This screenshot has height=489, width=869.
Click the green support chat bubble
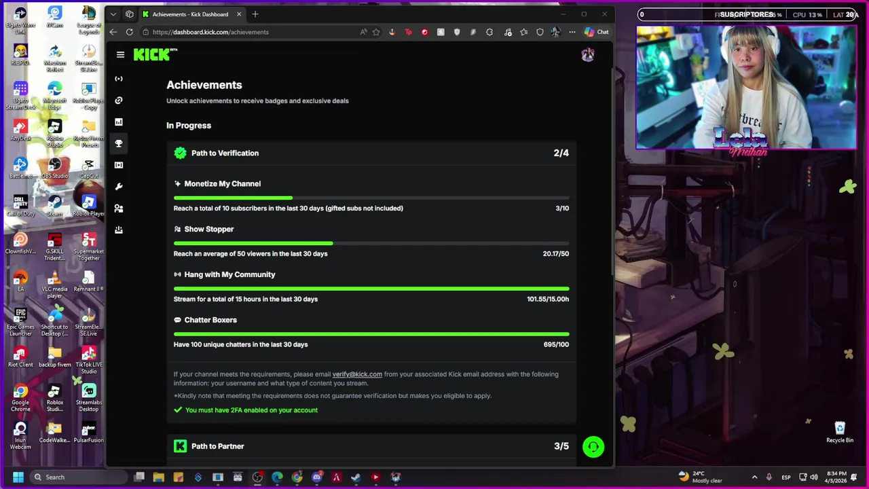click(593, 447)
